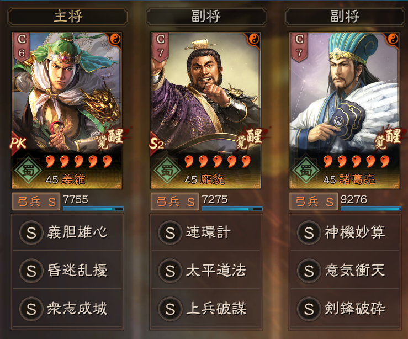Click the troop bar showing 9276
The image size is (408, 339).
[x=370, y=209]
